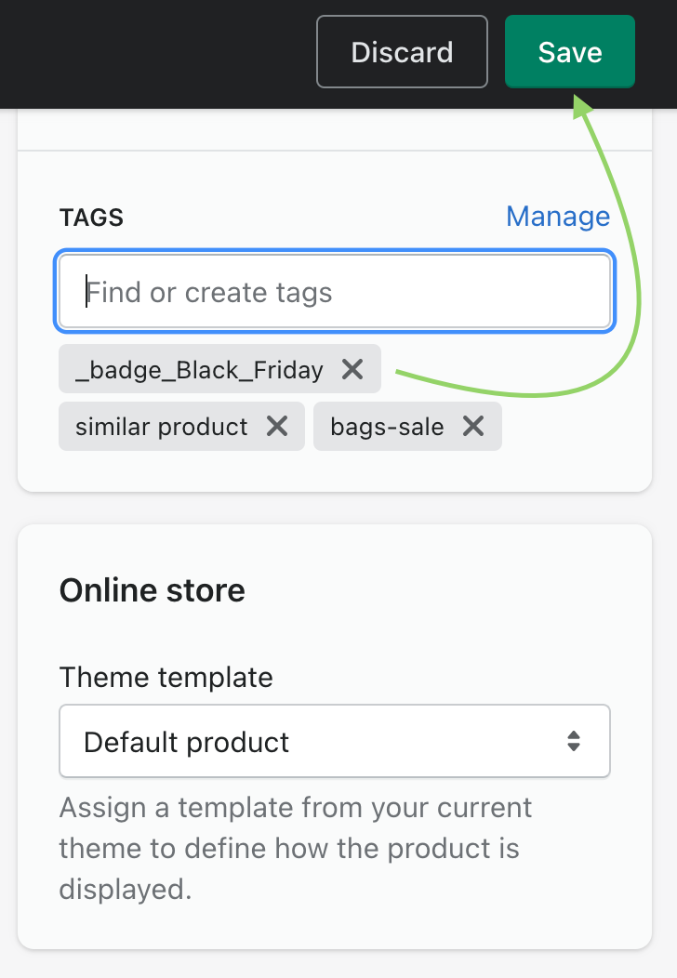Discard unsaved changes

pos(402,52)
